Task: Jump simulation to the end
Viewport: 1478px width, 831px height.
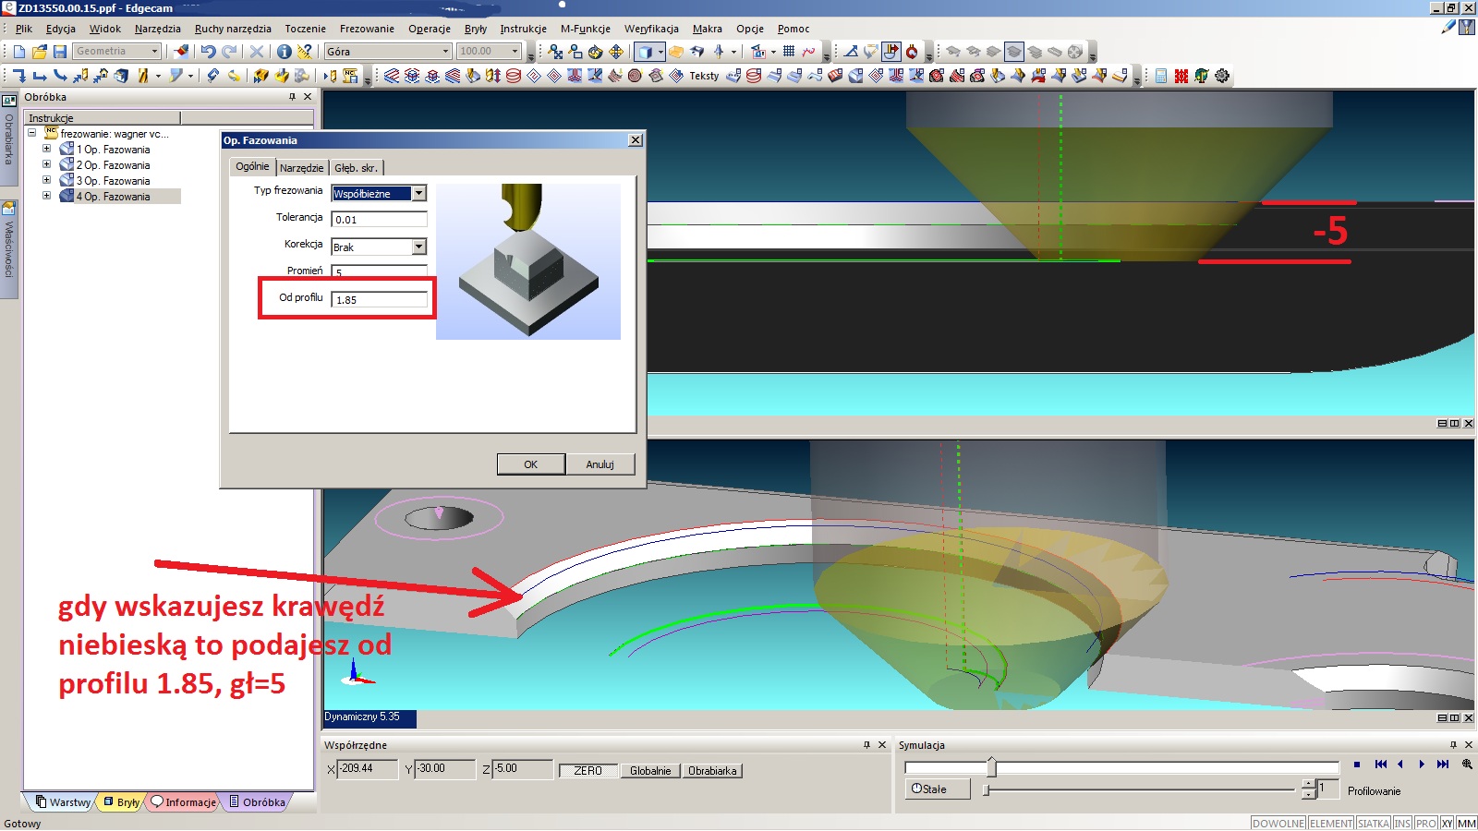Action: (x=1443, y=765)
